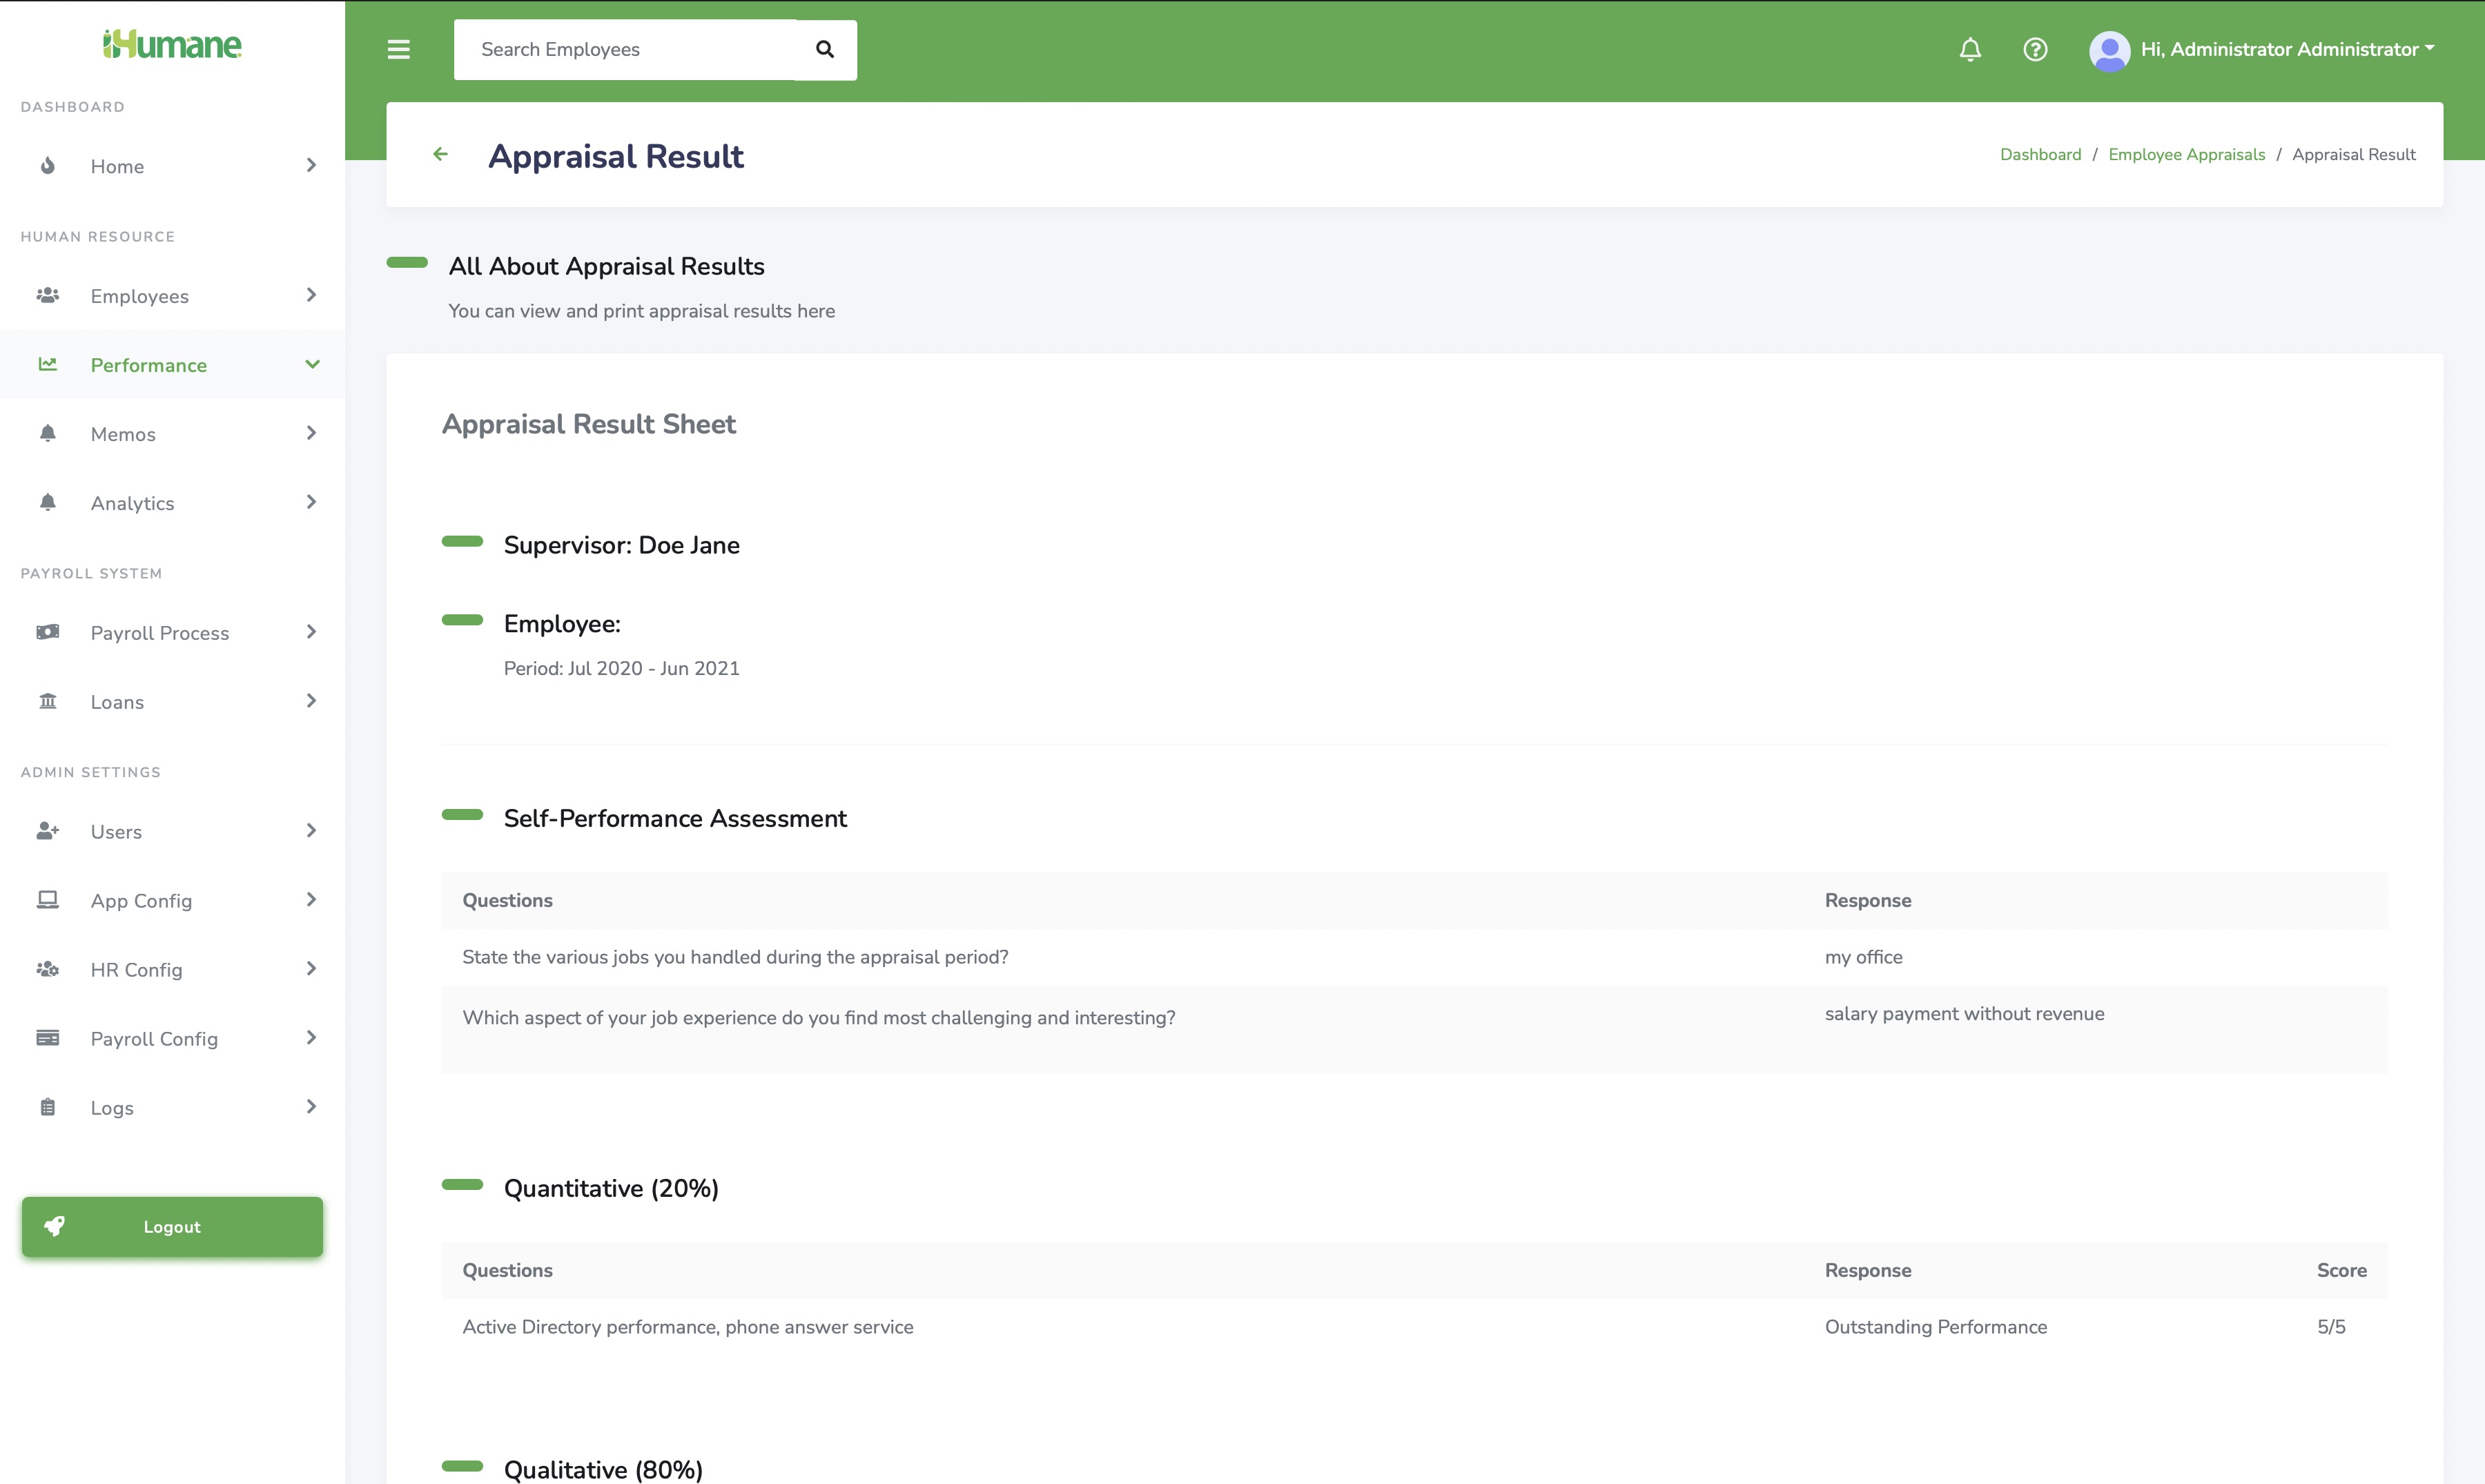Open the Employee Appraisals breadcrumb link
The height and width of the screenshot is (1484, 2485).
2186,154
